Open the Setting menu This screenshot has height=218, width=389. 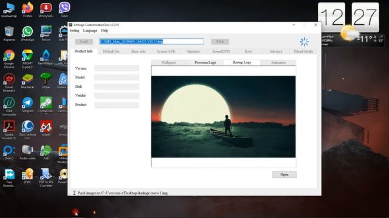[x=74, y=31]
